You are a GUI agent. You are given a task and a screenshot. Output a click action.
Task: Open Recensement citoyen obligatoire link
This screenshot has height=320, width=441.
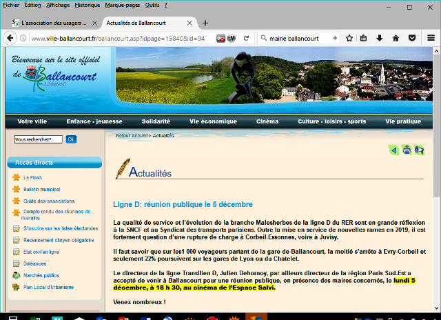click(59, 240)
